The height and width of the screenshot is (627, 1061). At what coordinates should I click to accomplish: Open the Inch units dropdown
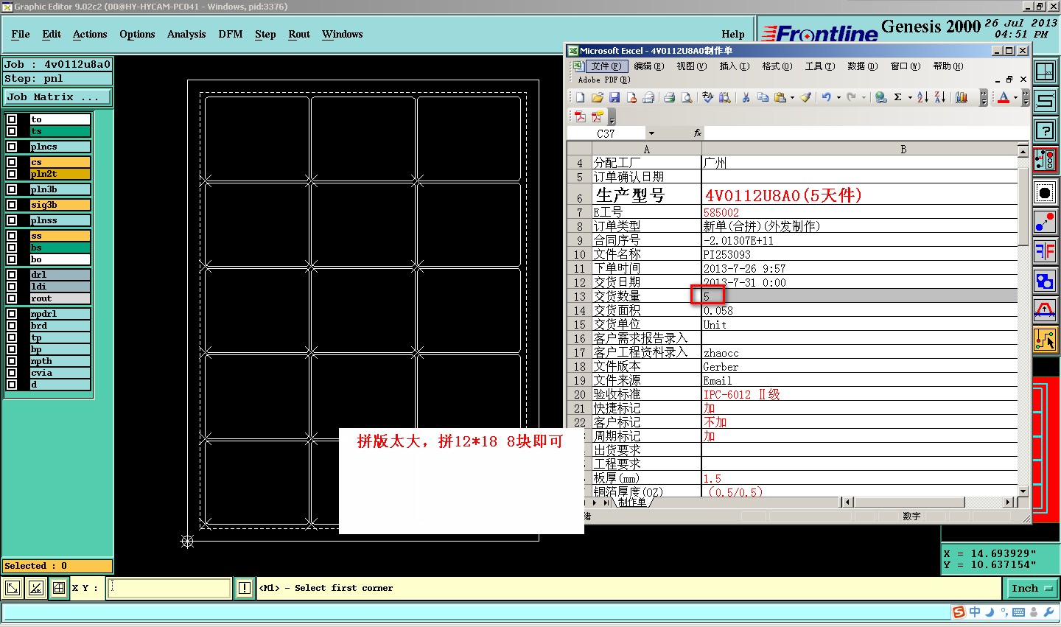tap(1031, 588)
